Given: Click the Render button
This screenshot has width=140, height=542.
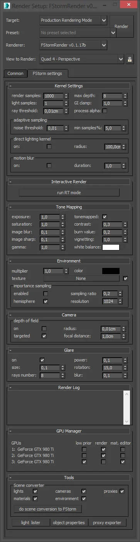Looking at the screenshot, I should [x=121, y=26].
